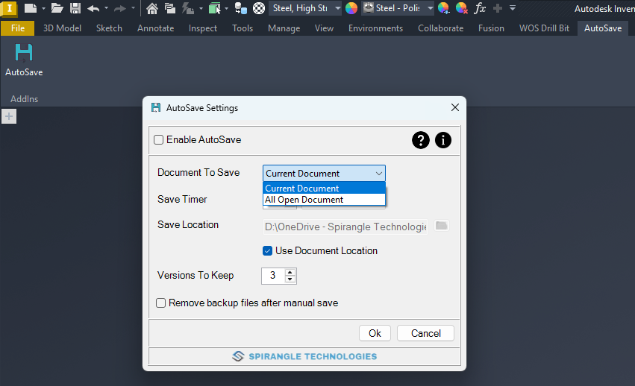Click the Cancel button
The image size is (635, 386).
(x=425, y=333)
